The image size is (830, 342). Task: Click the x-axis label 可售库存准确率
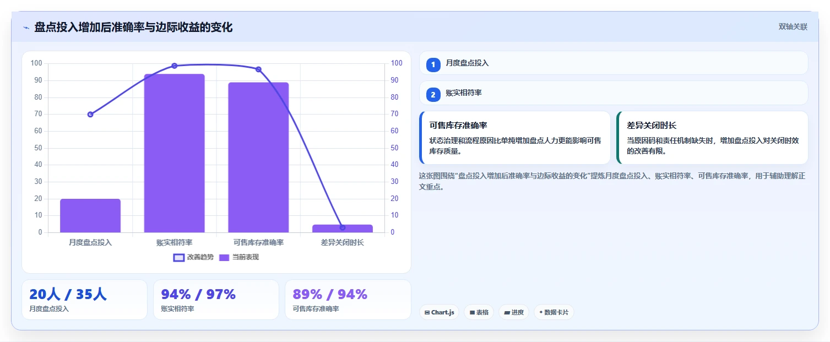click(258, 242)
